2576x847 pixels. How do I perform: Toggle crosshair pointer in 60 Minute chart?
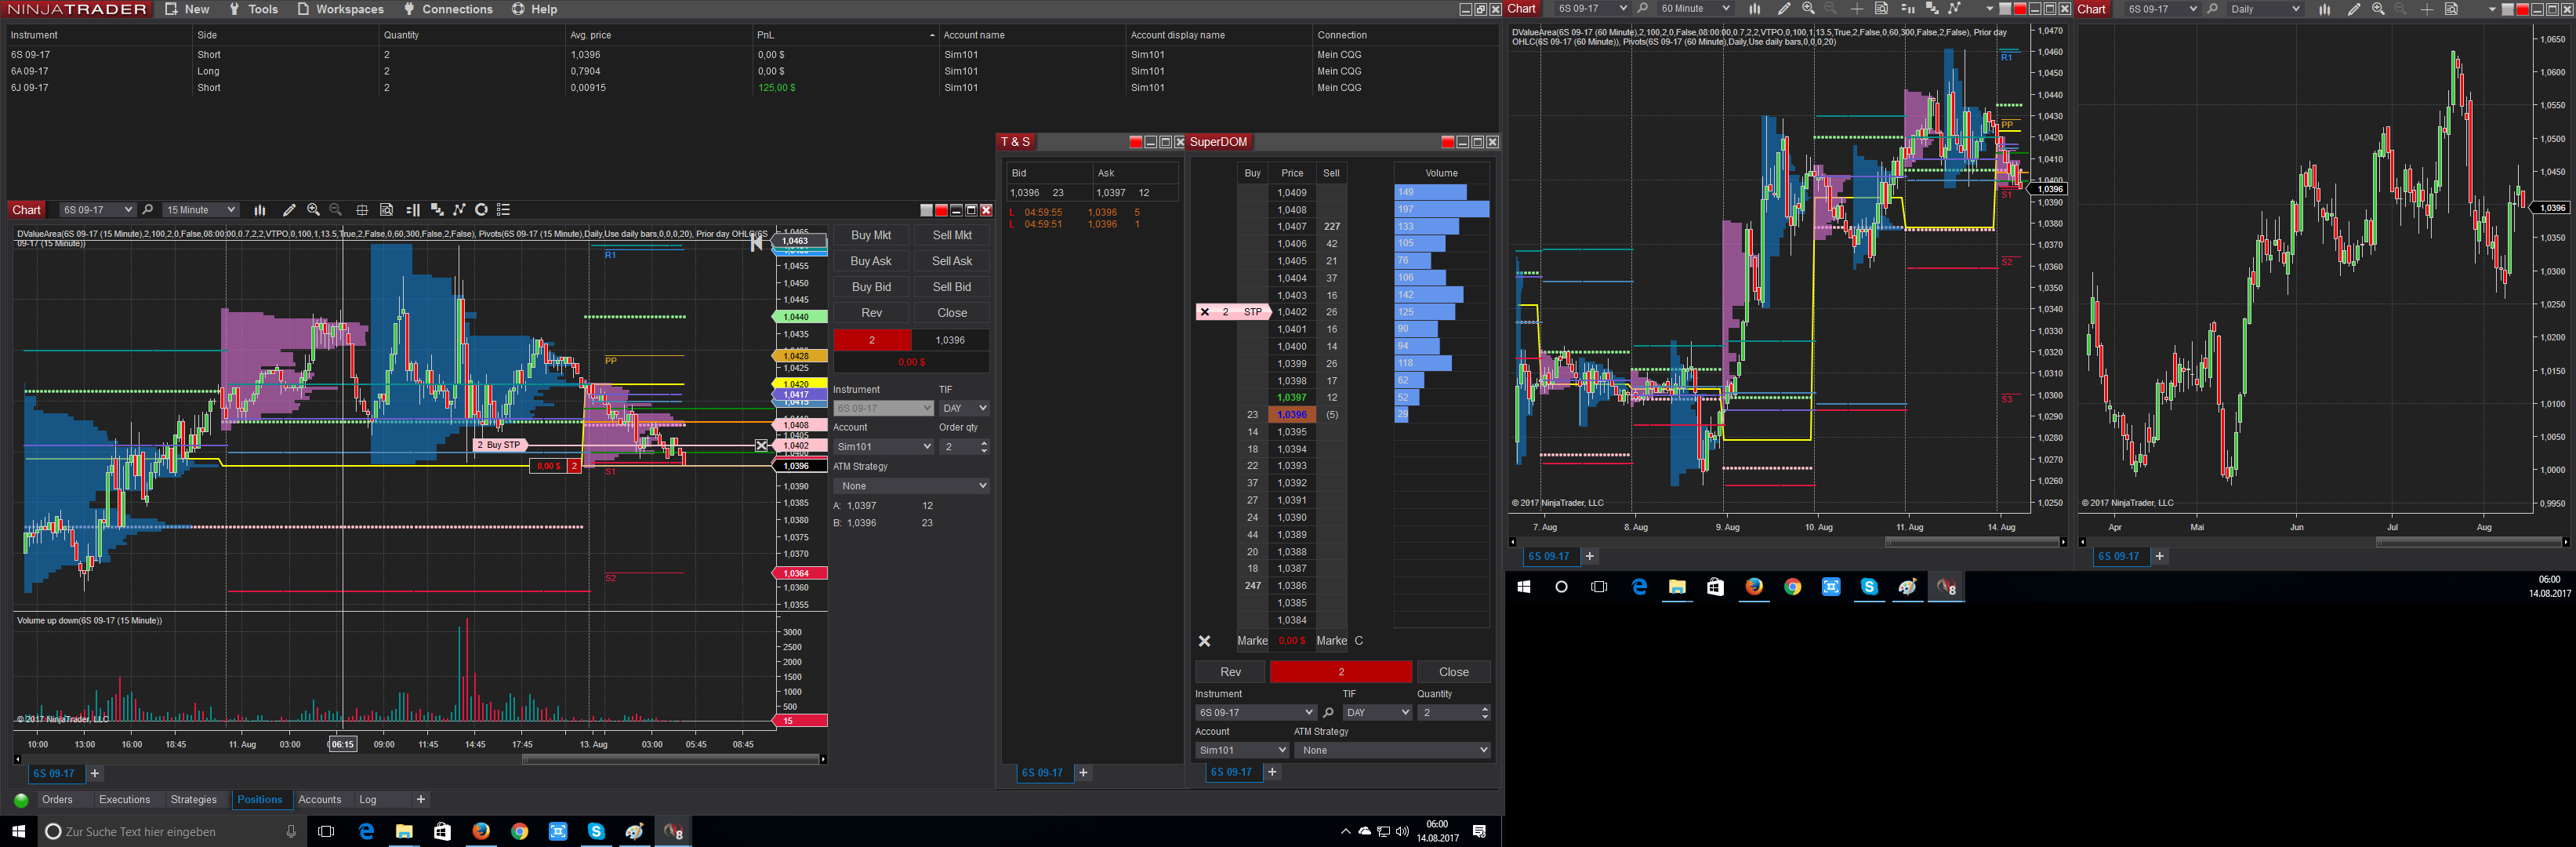pos(1856,9)
